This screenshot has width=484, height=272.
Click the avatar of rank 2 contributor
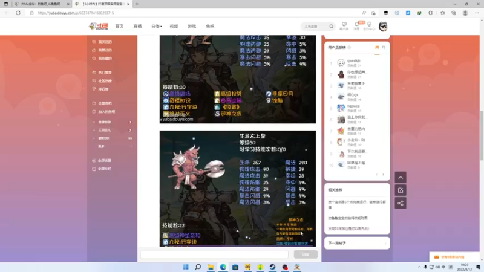pos(341,74)
